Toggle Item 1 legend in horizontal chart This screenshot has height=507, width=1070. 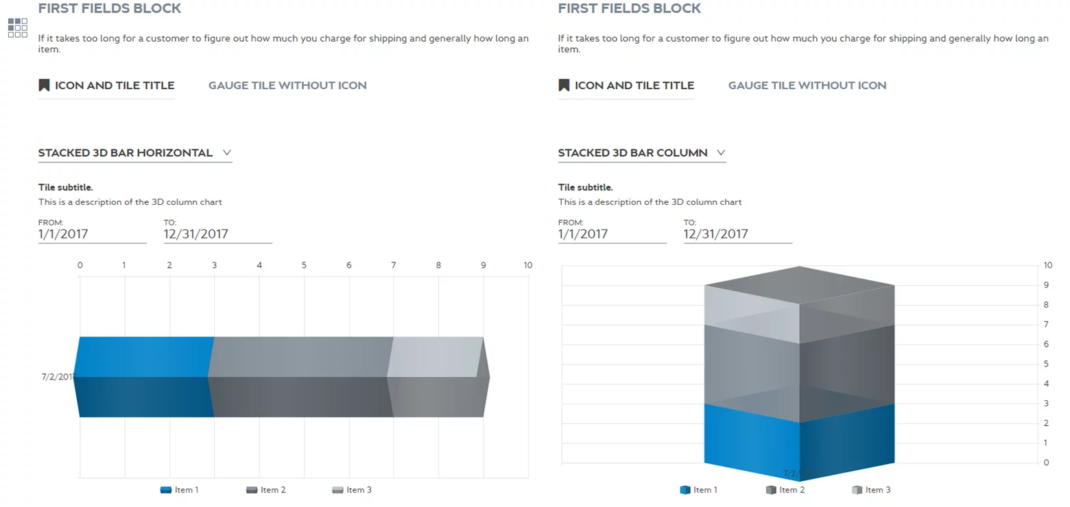tap(179, 490)
